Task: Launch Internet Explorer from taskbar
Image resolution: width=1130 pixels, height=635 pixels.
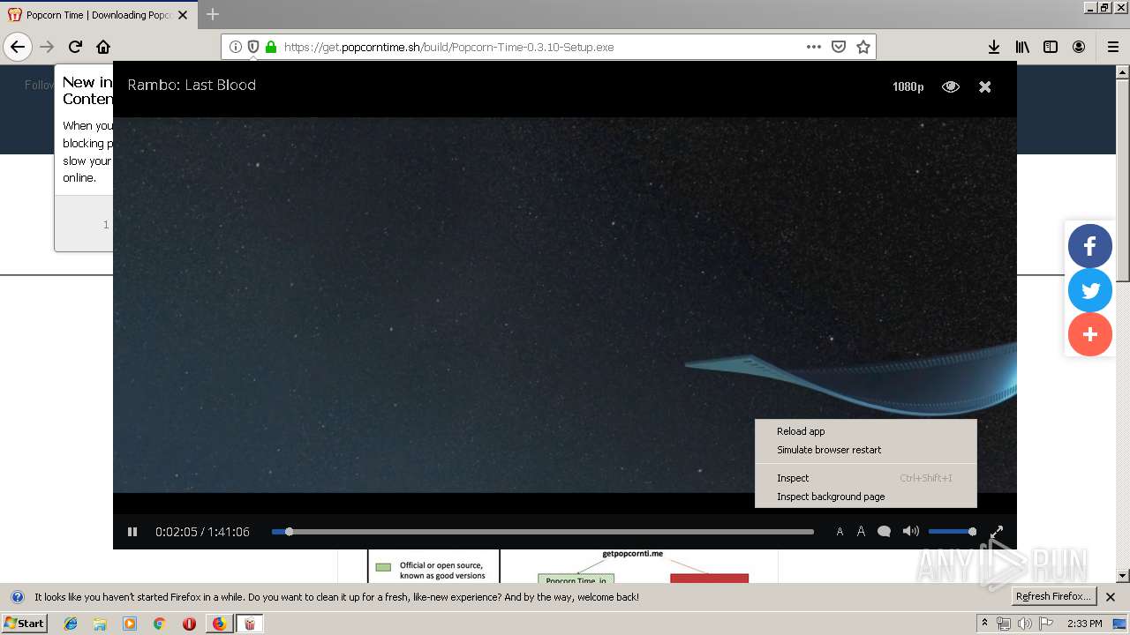Action: tap(71, 624)
